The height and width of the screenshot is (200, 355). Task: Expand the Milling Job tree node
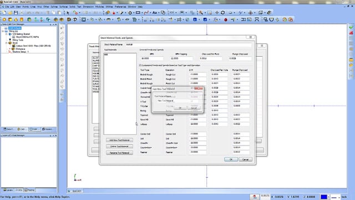click(3, 31)
